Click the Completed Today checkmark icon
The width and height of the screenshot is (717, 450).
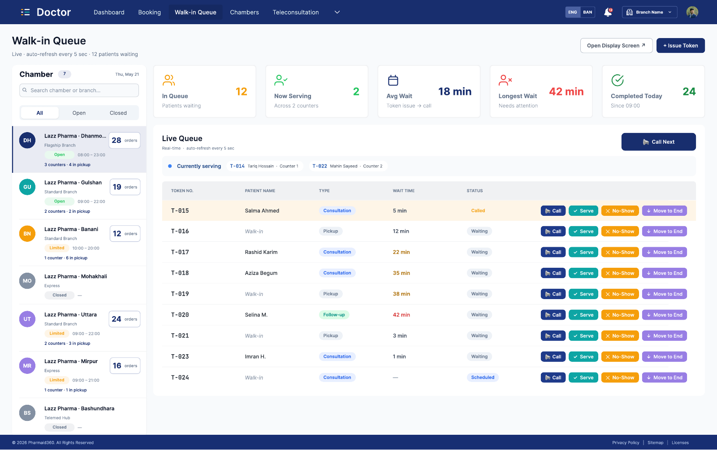pyautogui.click(x=618, y=80)
